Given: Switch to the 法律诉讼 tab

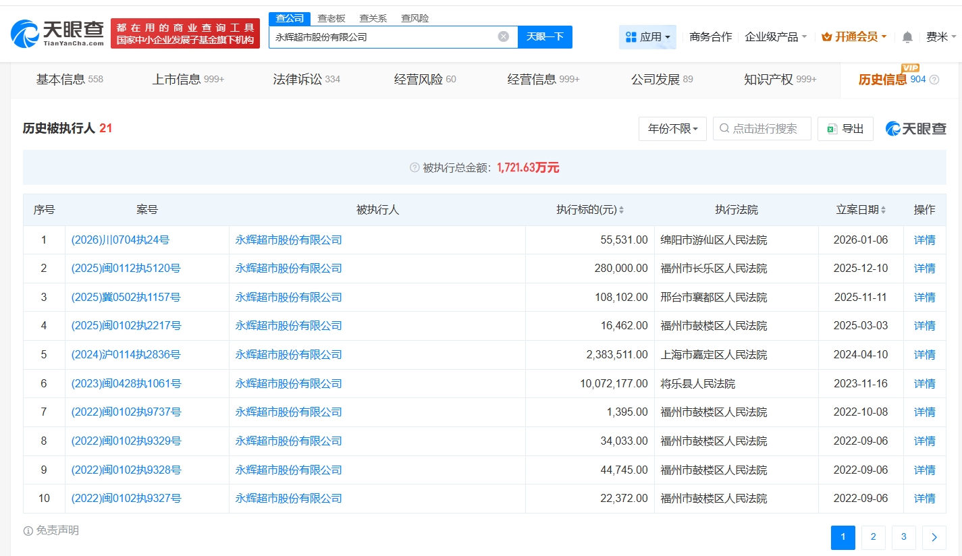Looking at the screenshot, I should pos(306,80).
